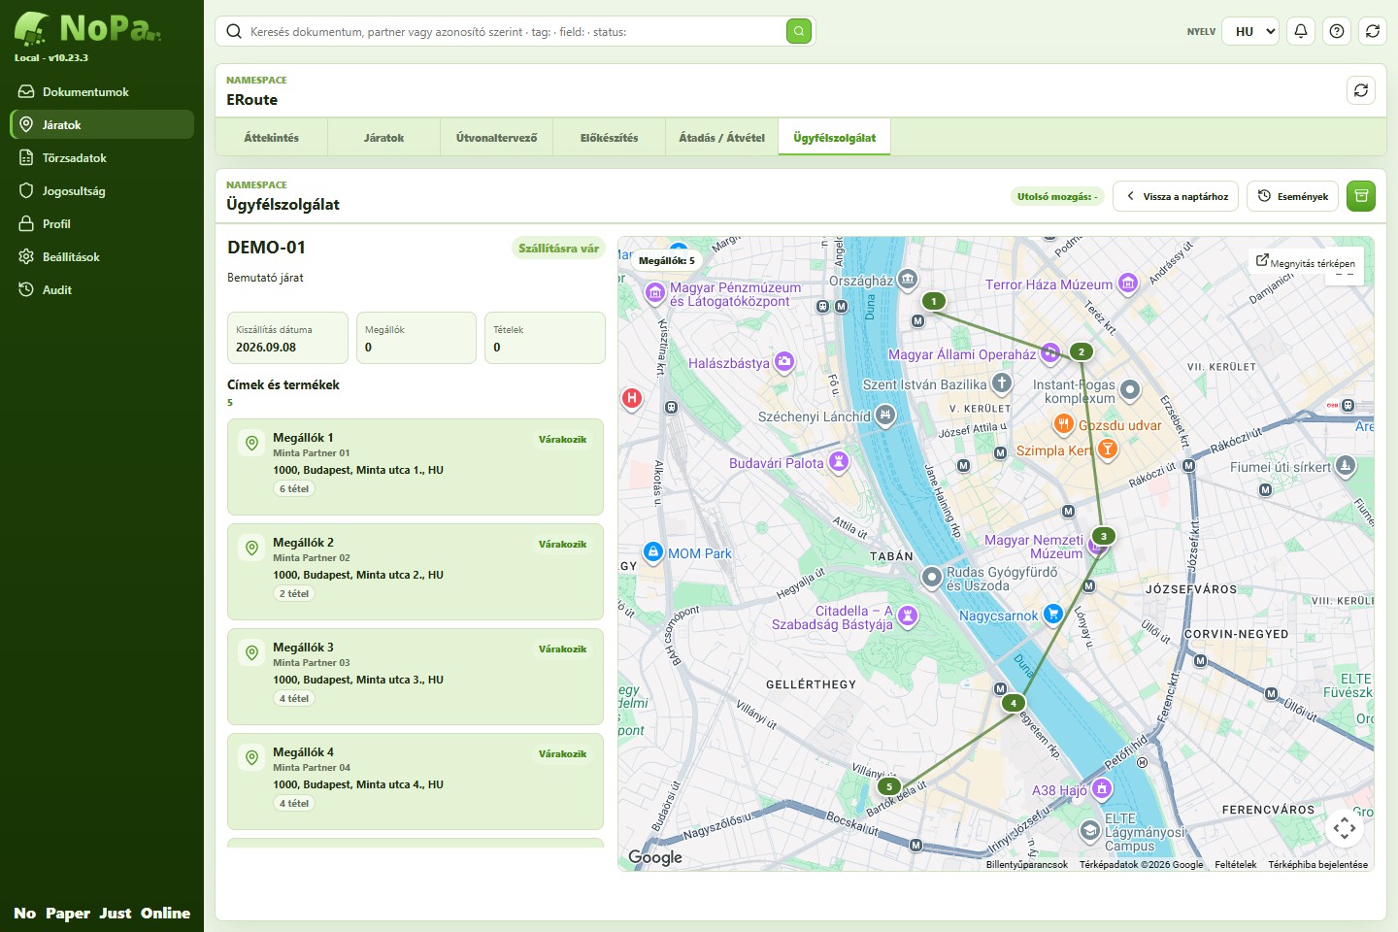Open the Átadás / Átvétel tab
Viewport: 1398px width, 932px height.
click(721, 138)
